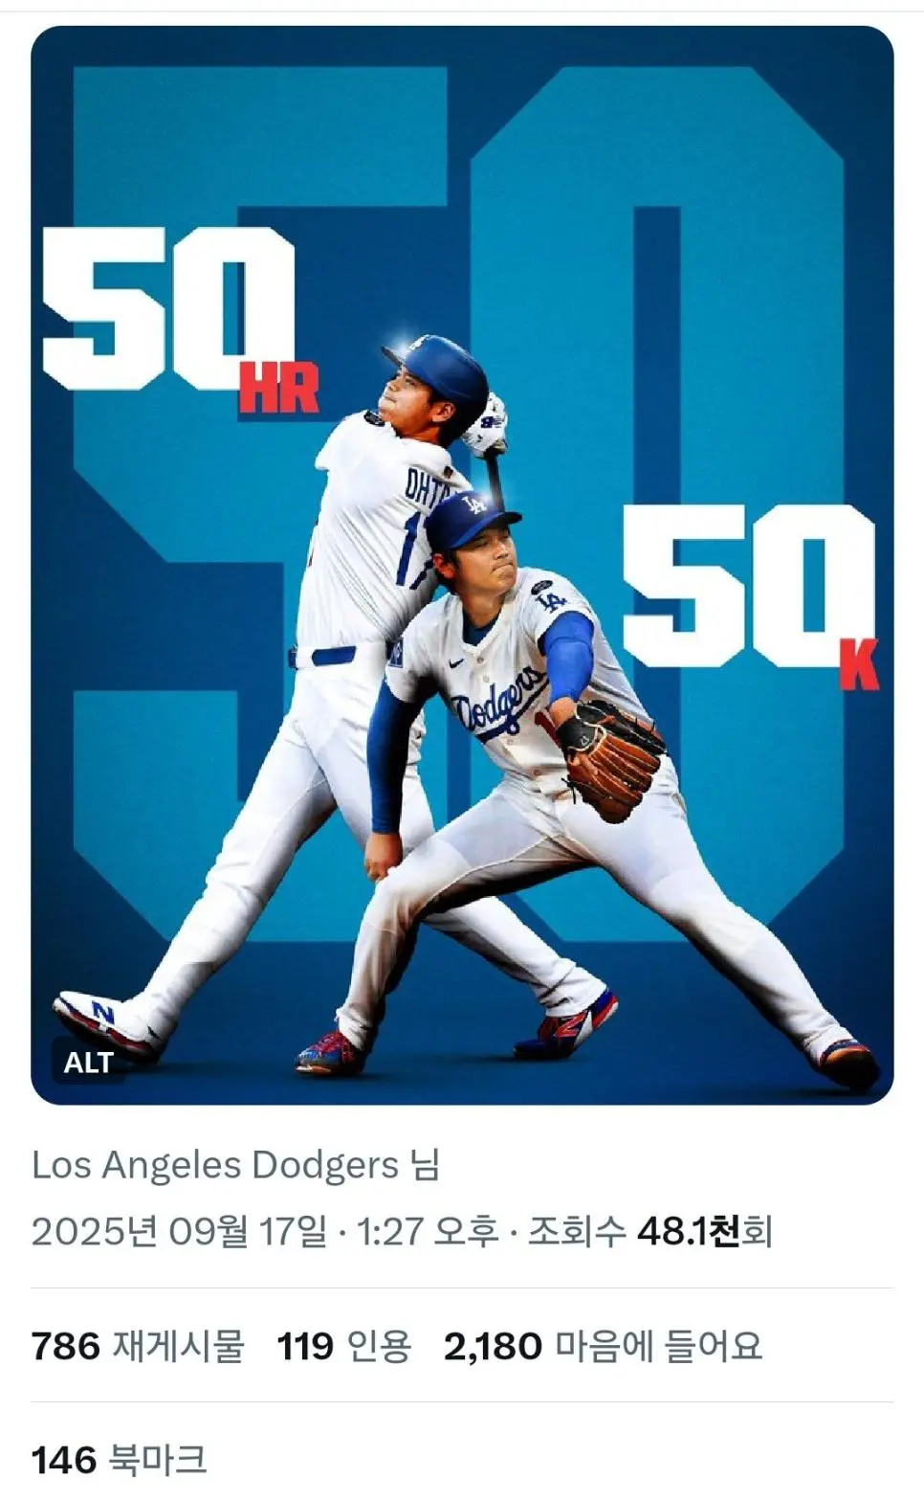Image resolution: width=924 pixels, height=1501 pixels.
Task: Click the batter's white batting glove
Action: tap(486, 426)
